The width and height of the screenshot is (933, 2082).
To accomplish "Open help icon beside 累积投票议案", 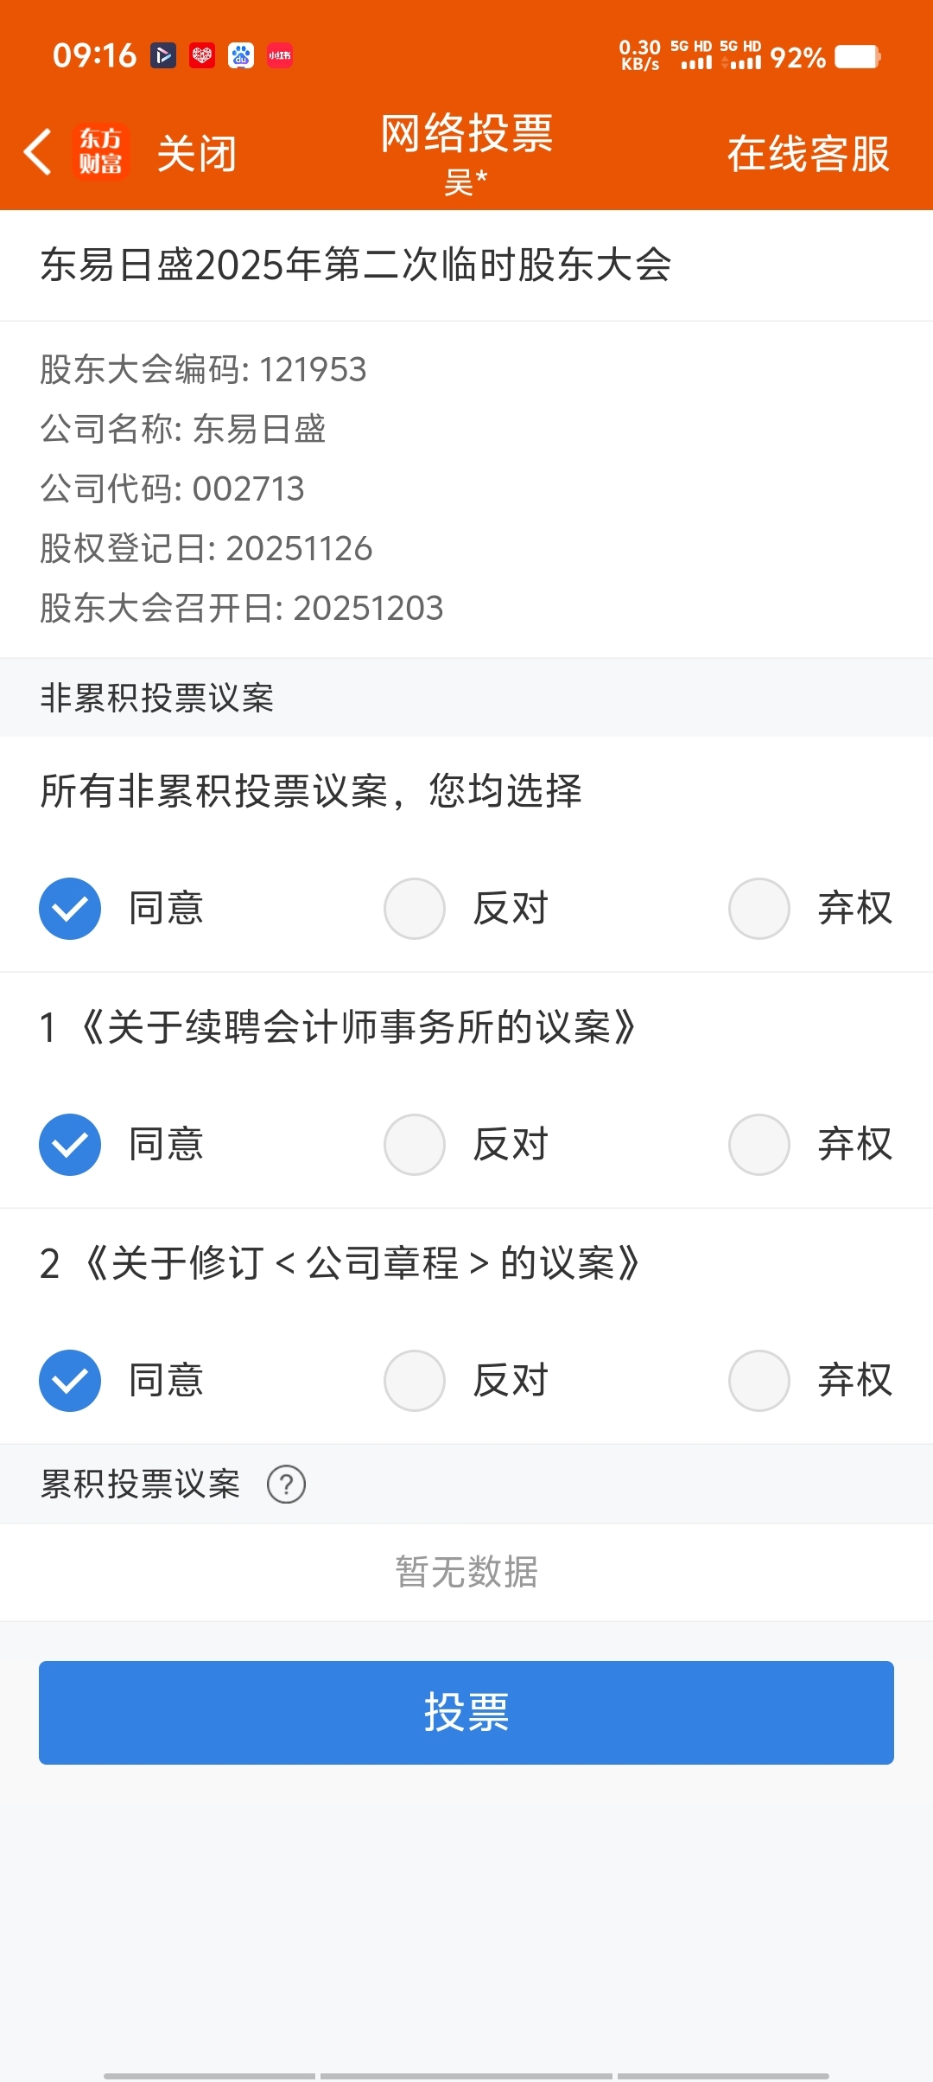I will click(286, 1485).
